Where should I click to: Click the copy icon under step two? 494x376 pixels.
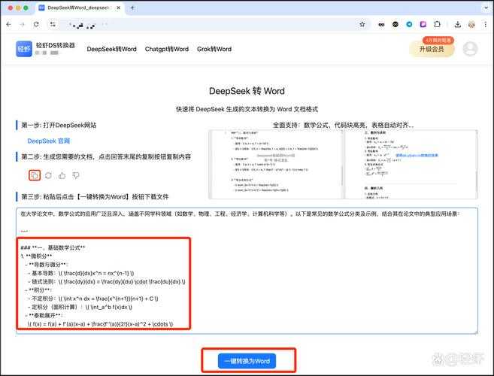35,175
